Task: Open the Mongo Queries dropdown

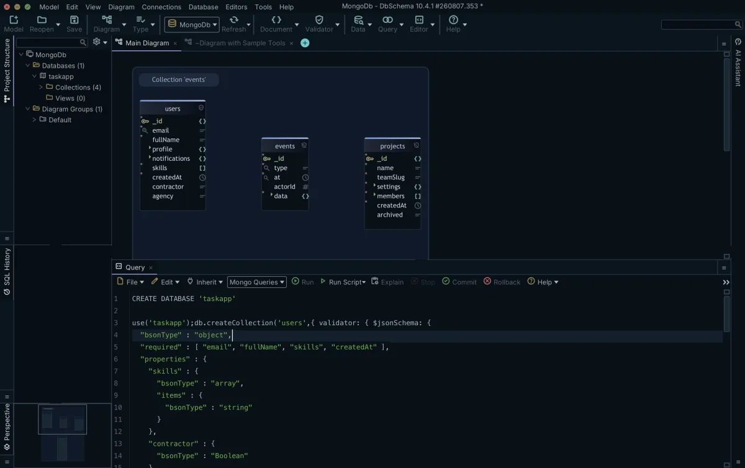Action: click(x=257, y=282)
